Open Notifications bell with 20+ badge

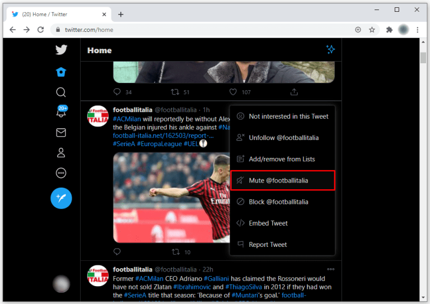pos(62,111)
